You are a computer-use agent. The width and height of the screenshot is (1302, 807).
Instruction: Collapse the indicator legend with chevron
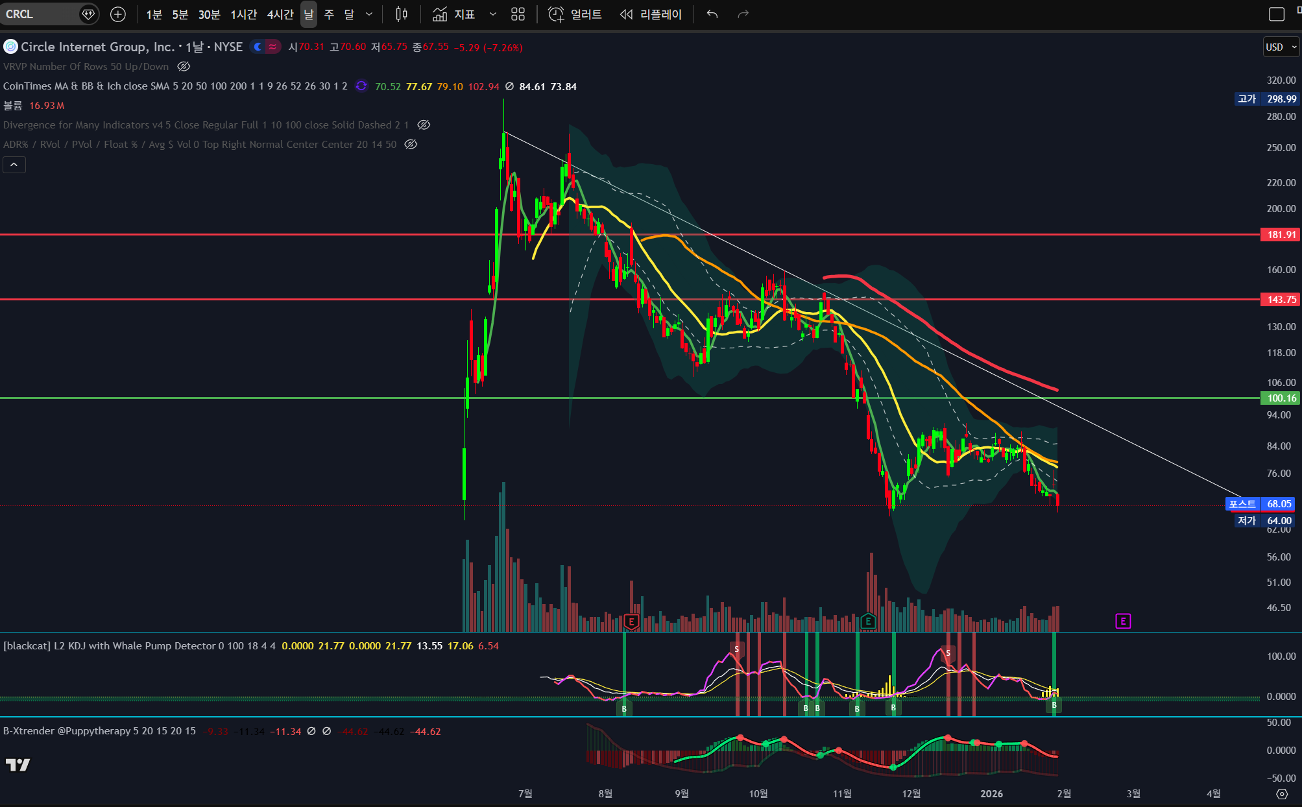click(x=14, y=165)
